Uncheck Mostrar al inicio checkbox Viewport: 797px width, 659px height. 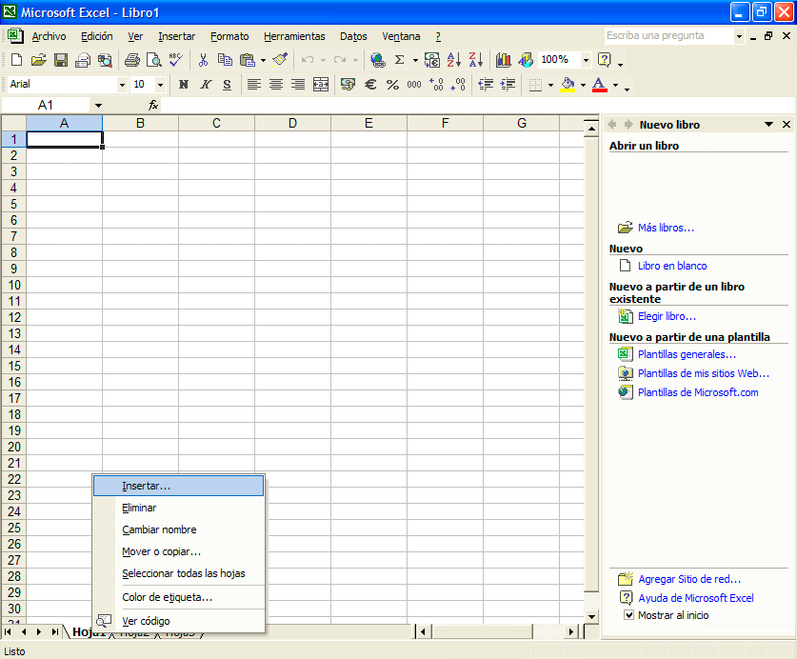[628, 615]
